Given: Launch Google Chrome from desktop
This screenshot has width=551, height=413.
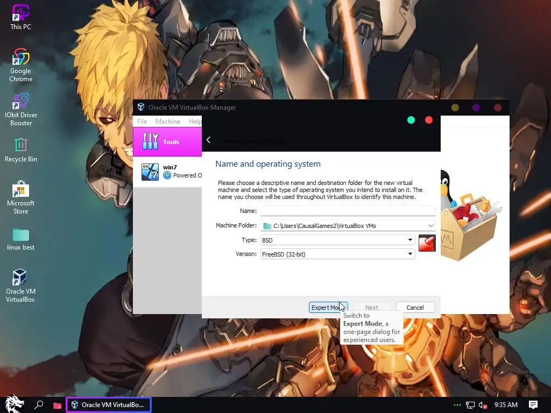Looking at the screenshot, I should pyautogui.click(x=20, y=65).
